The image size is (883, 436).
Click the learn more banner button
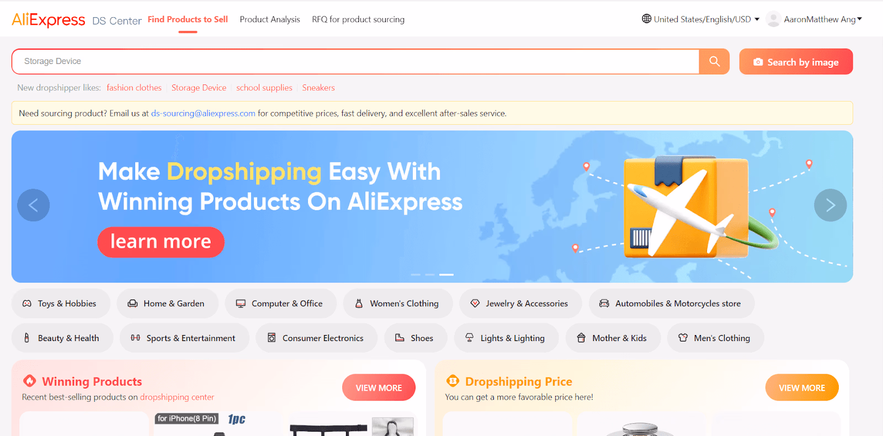161,242
